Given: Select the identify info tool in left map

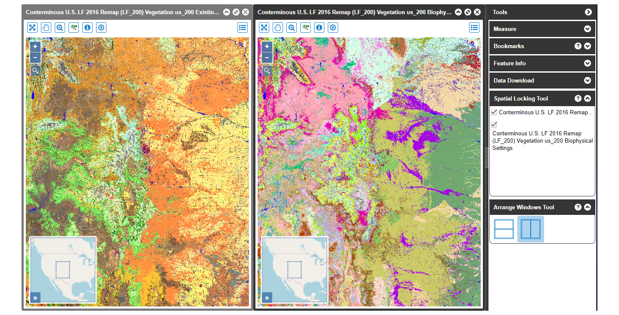Looking at the screenshot, I should pos(87,28).
